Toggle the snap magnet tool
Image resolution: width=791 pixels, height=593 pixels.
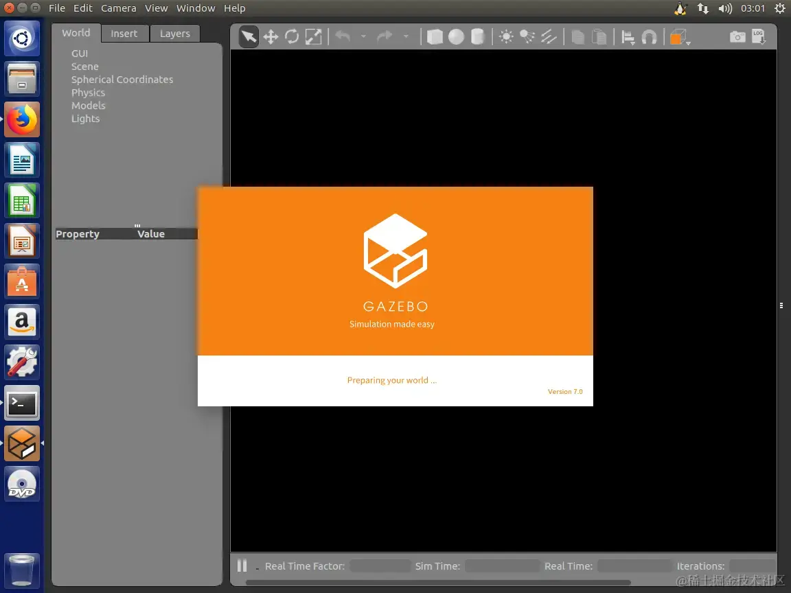(x=650, y=37)
